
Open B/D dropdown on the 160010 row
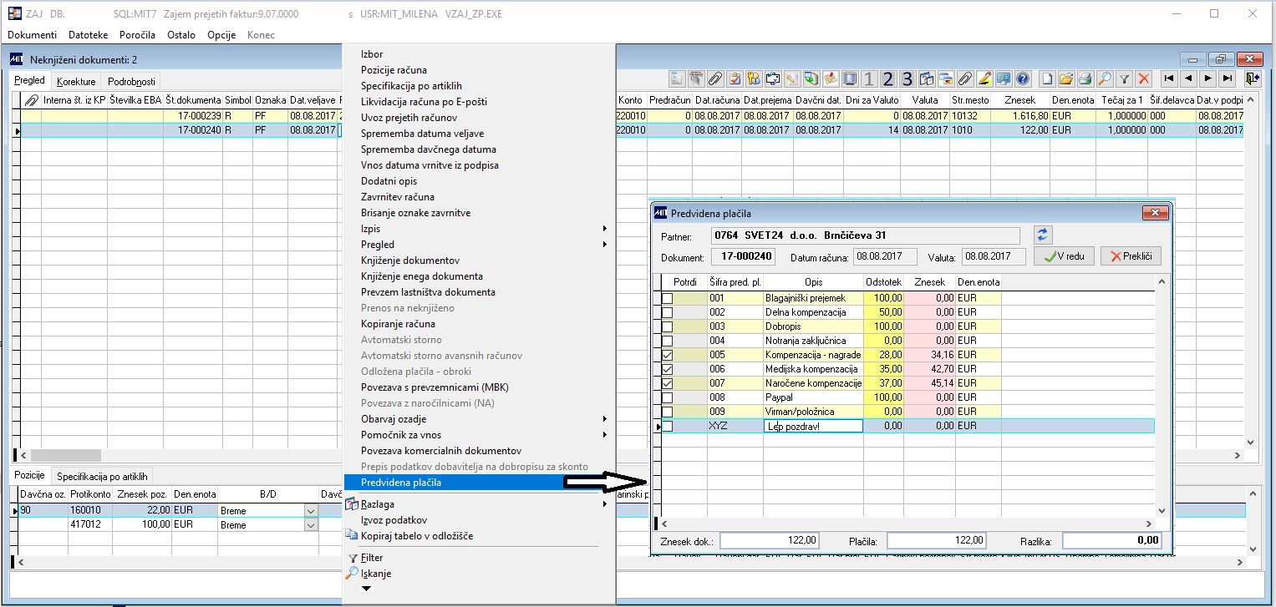point(312,510)
